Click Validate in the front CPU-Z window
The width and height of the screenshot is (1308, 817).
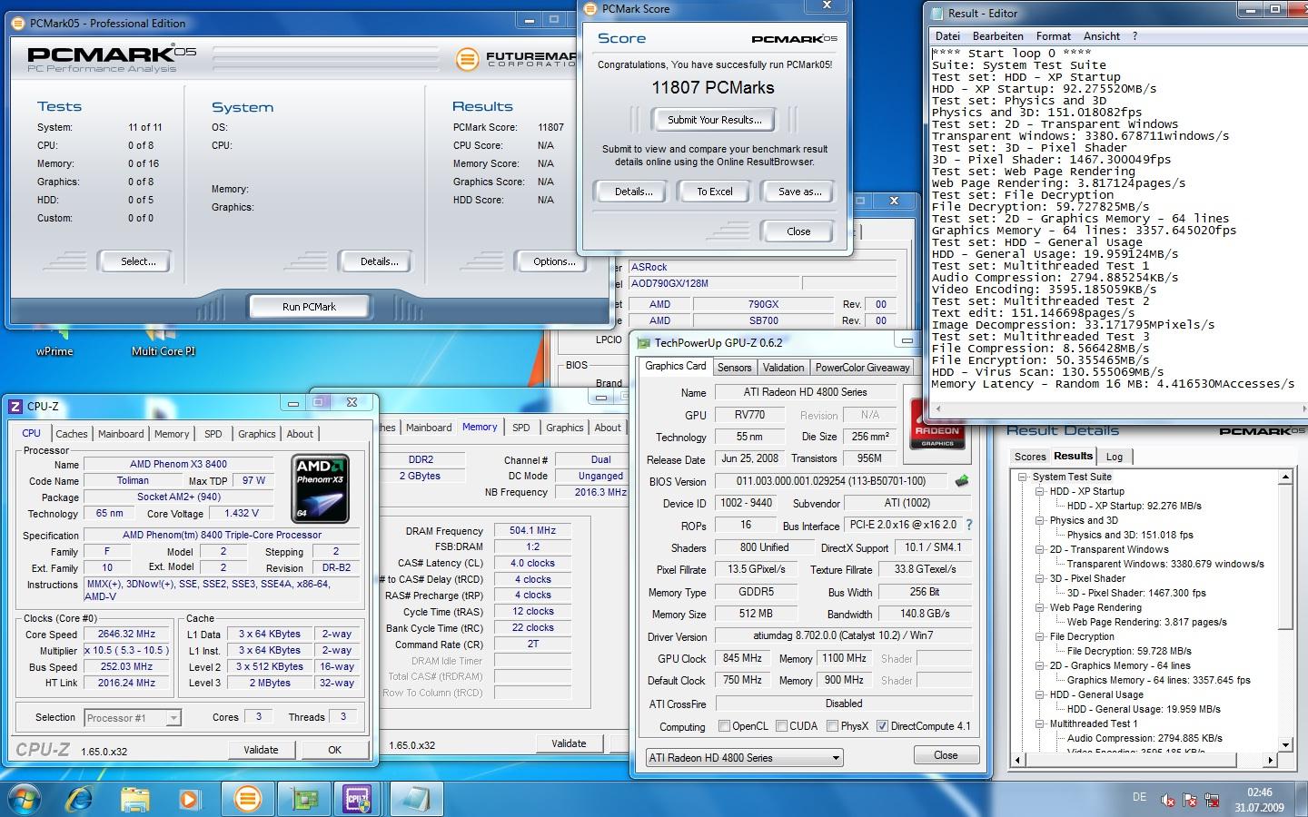261,750
